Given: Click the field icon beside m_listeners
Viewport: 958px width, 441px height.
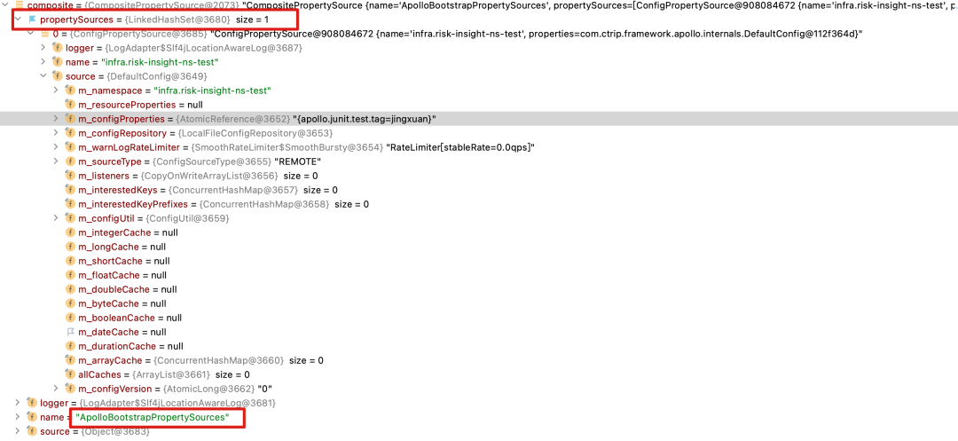Looking at the screenshot, I should click(x=71, y=176).
